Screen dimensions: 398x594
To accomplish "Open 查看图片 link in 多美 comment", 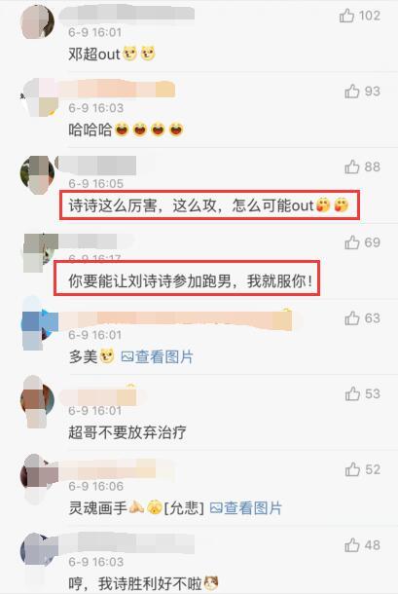I will pyautogui.click(x=157, y=356).
